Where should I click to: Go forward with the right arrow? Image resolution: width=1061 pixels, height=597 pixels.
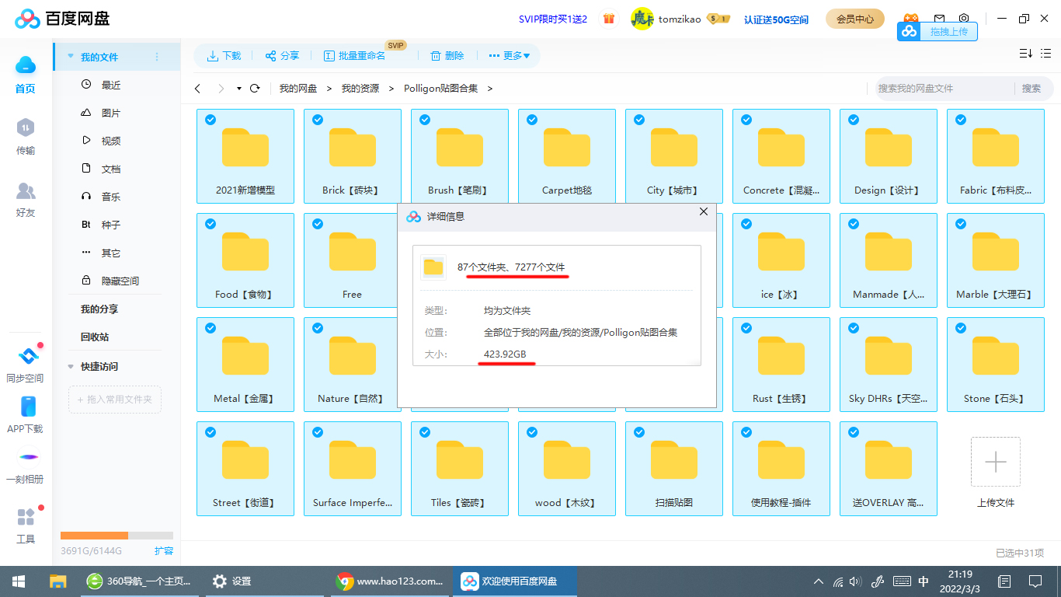[221, 89]
